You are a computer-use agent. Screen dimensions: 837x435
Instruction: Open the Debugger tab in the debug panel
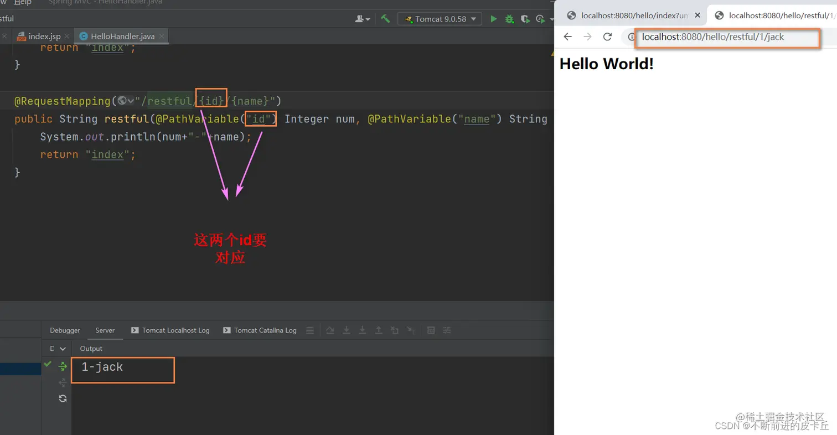pos(65,330)
